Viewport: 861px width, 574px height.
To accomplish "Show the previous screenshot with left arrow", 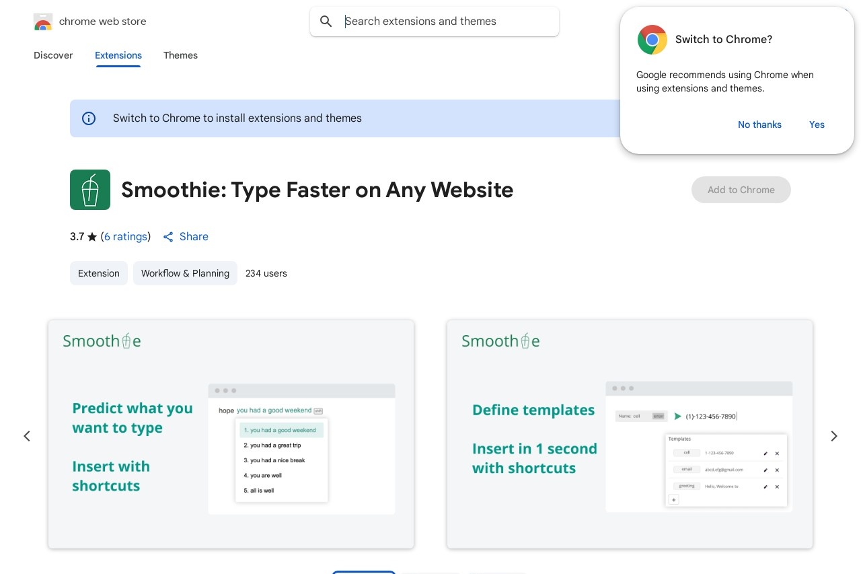I will pos(27,436).
